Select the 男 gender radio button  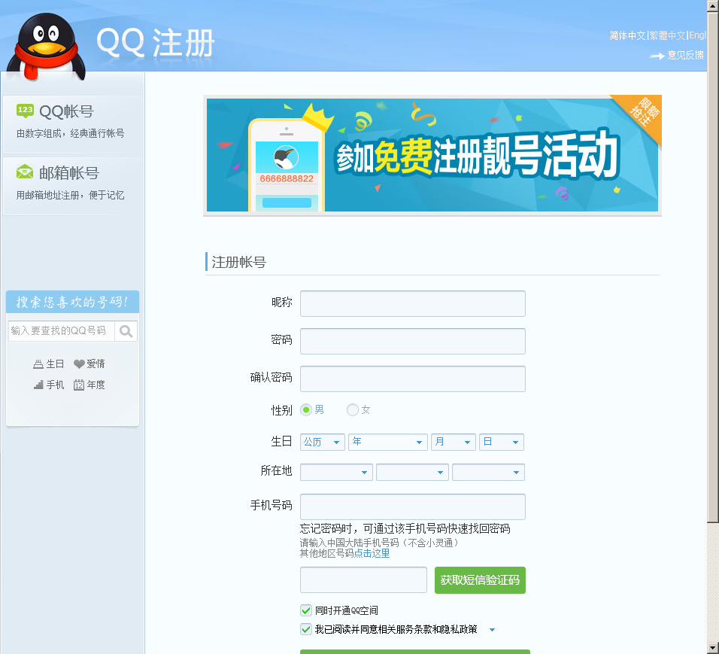tap(306, 409)
